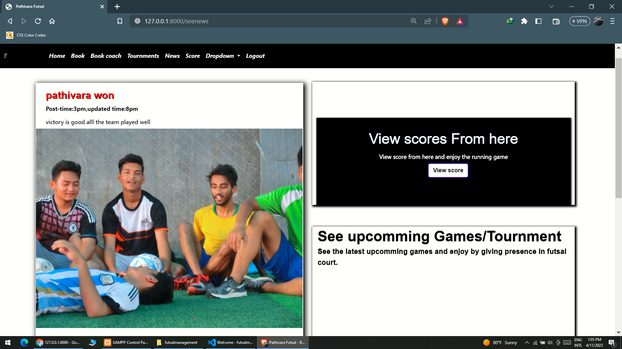The height and width of the screenshot is (349, 622).
Task: Open Brave Shields panel
Action: [445, 21]
